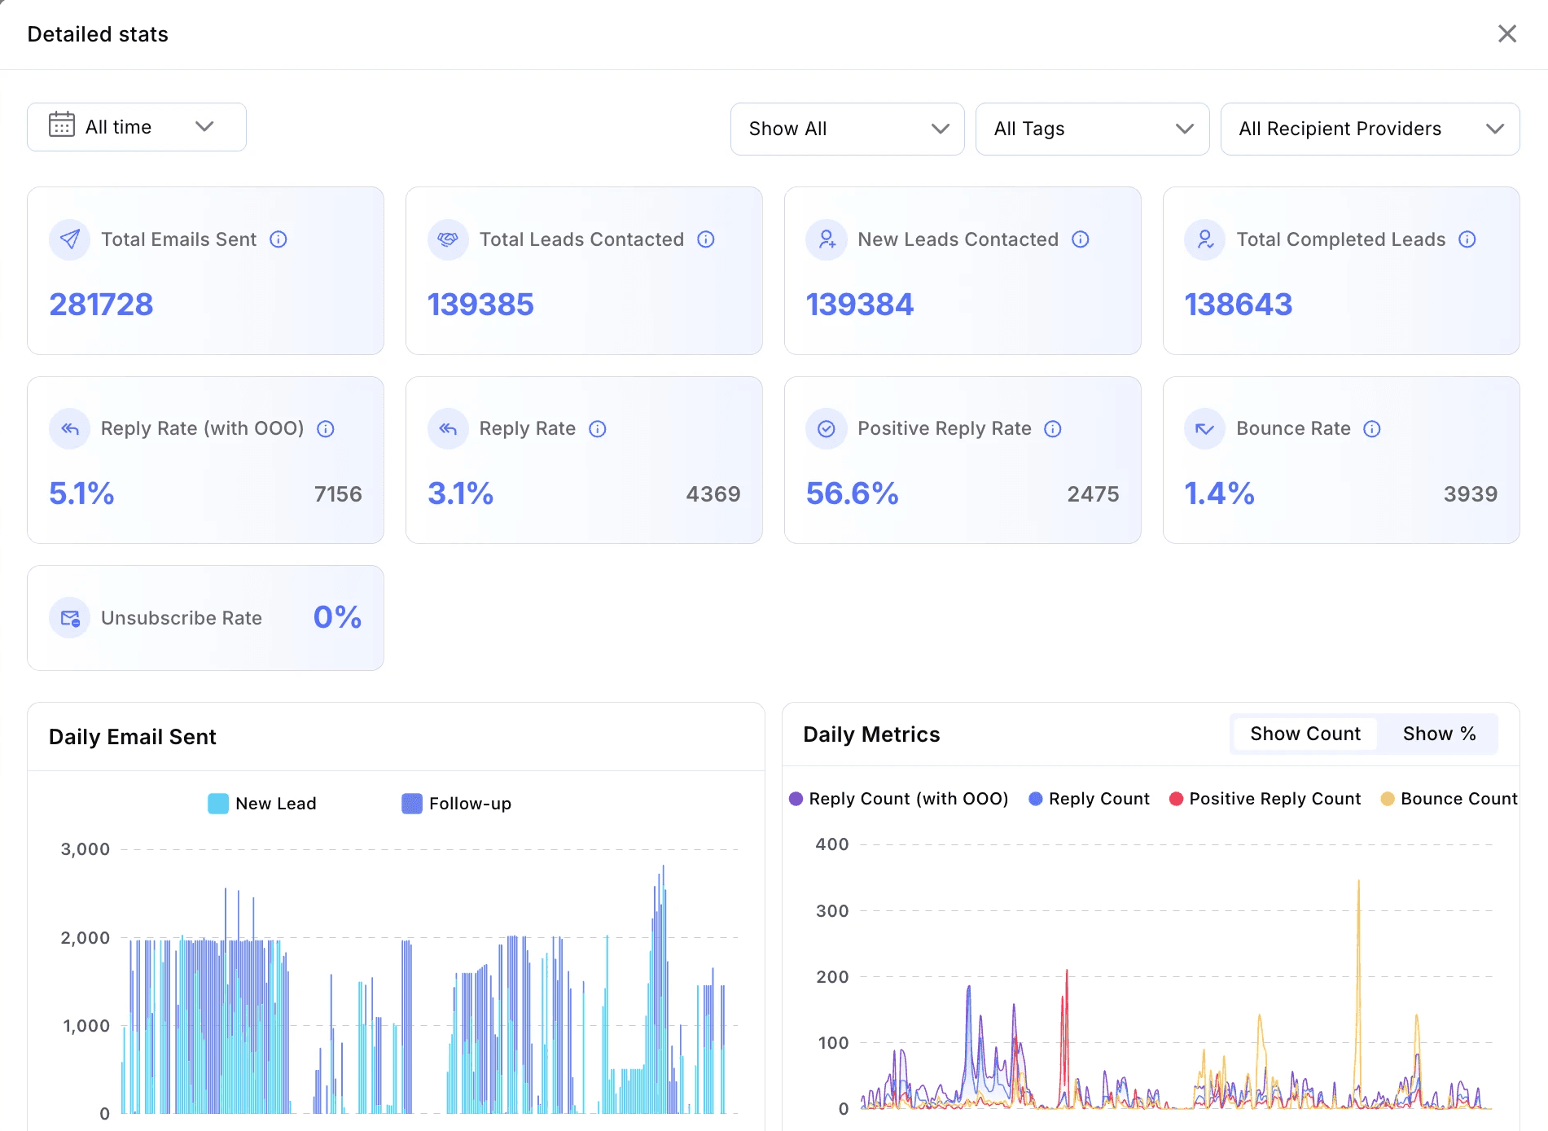Toggle the New Lead legend series
The width and height of the screenshot is (1548, 1131).
[x=262, y=804]
